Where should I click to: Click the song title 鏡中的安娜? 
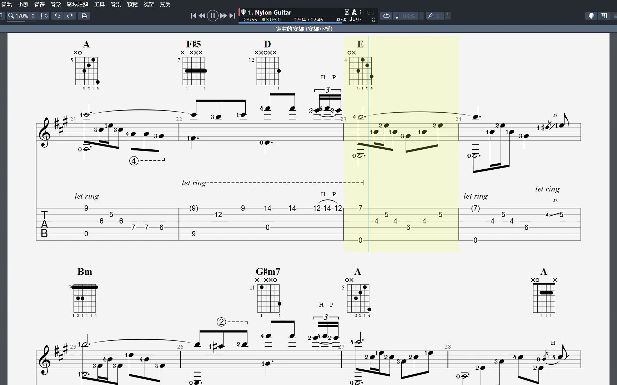click(290, 29)
